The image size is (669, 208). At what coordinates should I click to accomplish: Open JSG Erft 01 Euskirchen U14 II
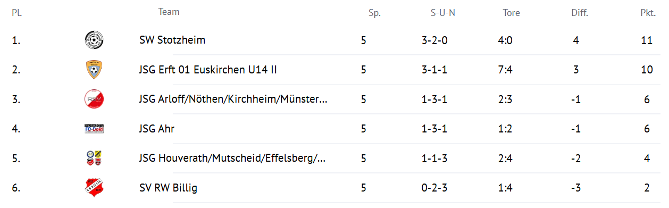tap(208, 70)
